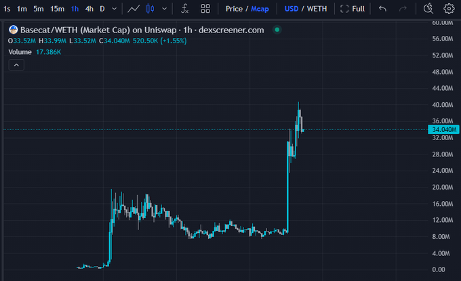Select the line chart style icon
This screenshot has width=461, height=281.
click(134, 9)
